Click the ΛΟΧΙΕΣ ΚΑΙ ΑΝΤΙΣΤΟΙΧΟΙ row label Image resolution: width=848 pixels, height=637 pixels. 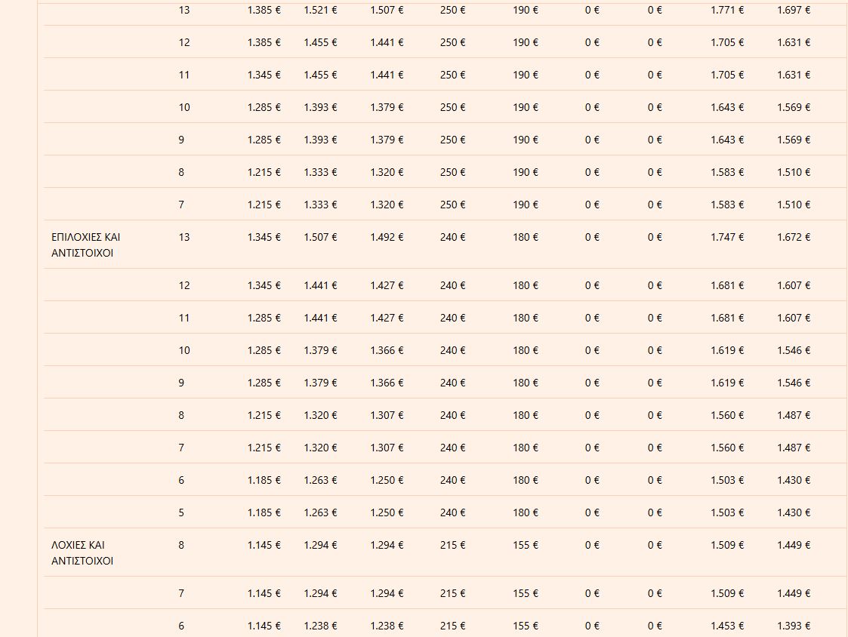click(x=82, y=553)
